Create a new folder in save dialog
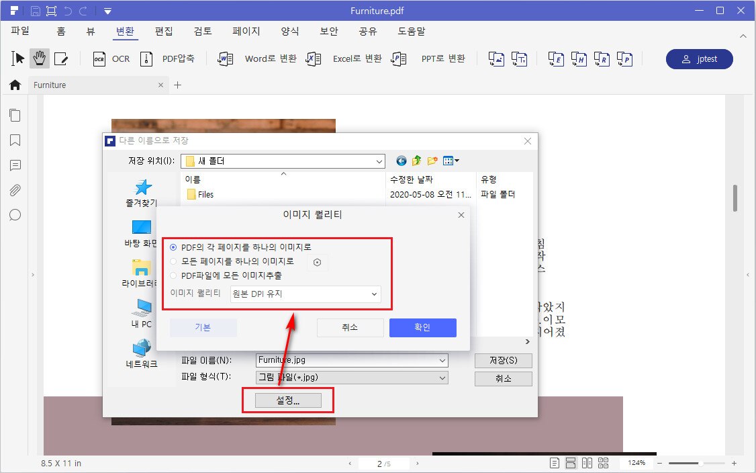The width and height of the screenshot is (756, 473). point(432,161)
